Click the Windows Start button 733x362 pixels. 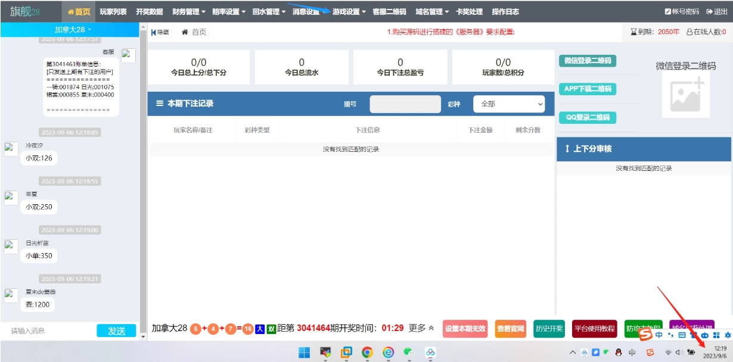coord(305,352)
